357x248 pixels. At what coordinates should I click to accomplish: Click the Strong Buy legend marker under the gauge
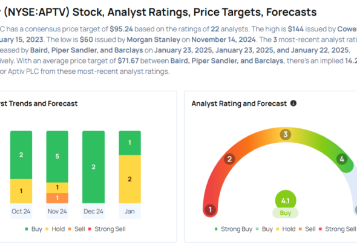[x=216, y=229]
